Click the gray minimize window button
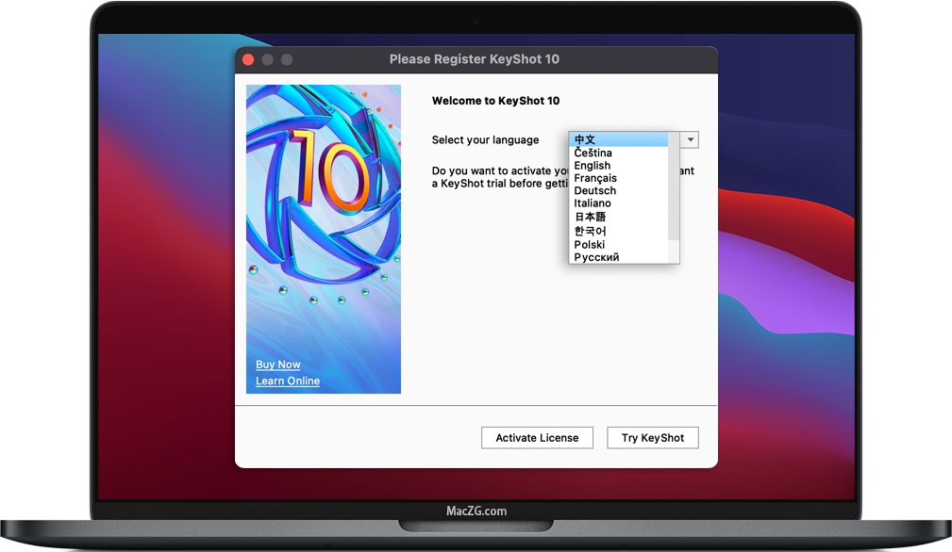The height and width of the screenshot is (552, 952). 268,59
